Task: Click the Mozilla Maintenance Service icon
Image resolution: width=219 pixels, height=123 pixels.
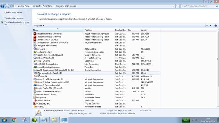Action: 35,92
